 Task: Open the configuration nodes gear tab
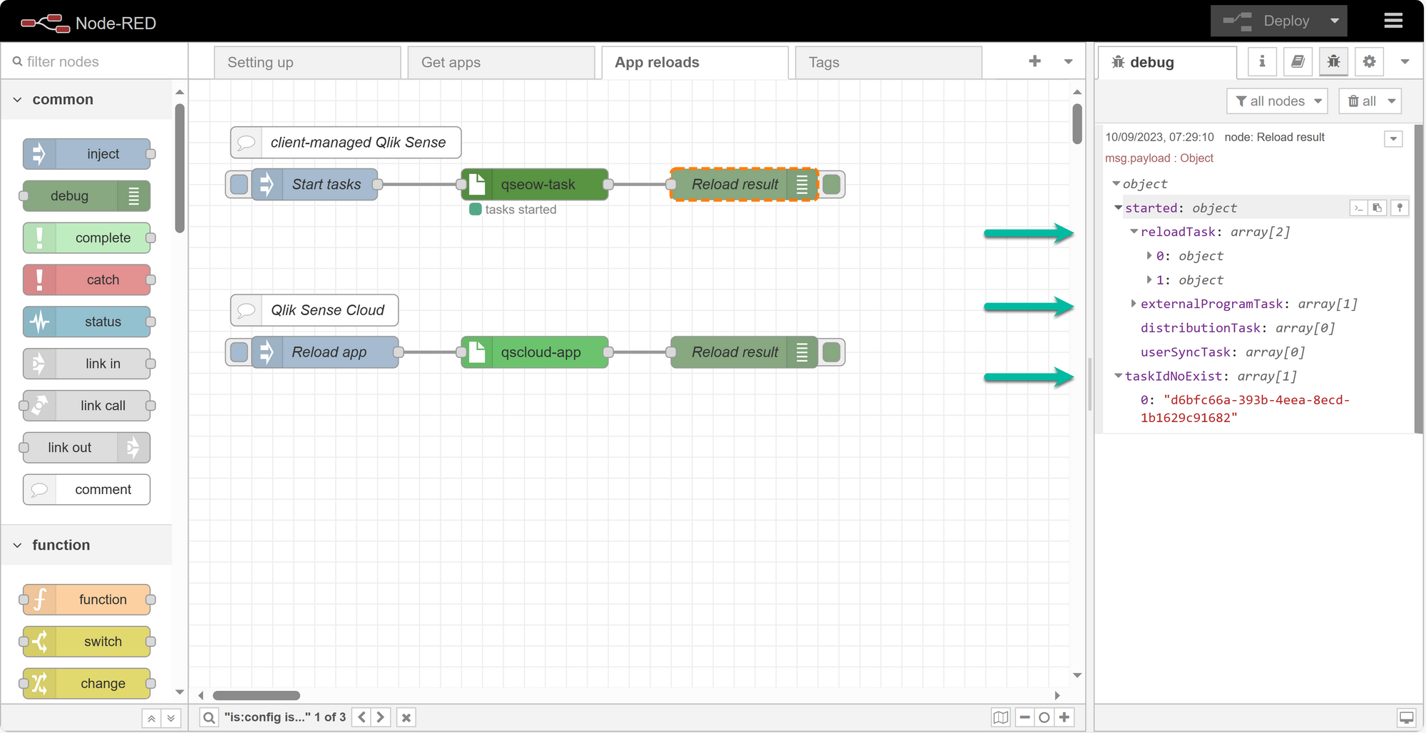click(x=1369, y=61)
